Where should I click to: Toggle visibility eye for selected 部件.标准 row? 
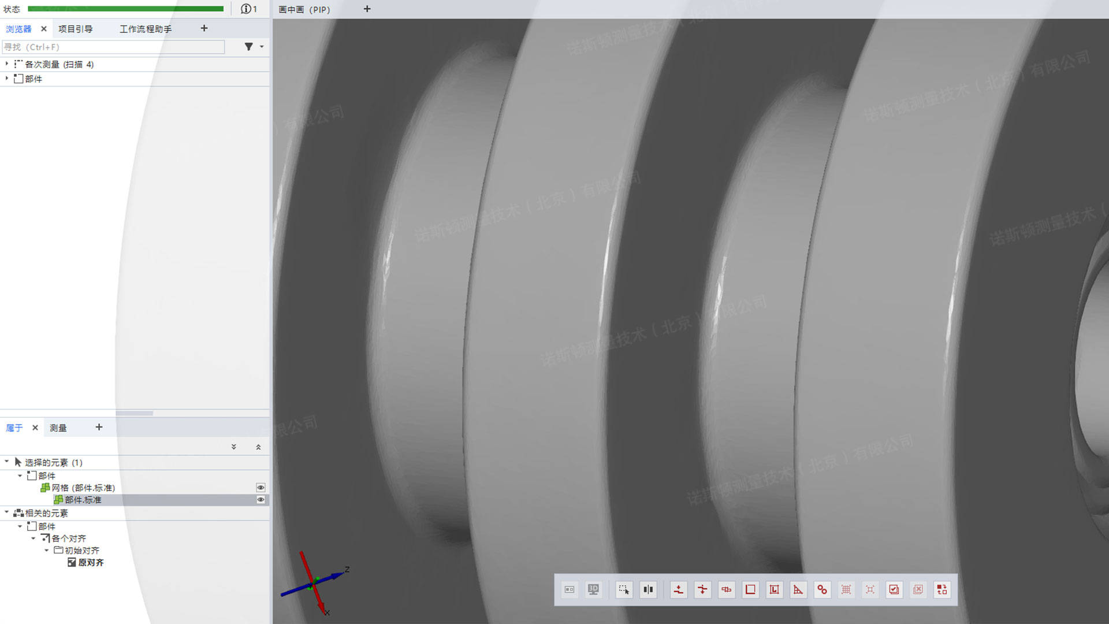pos(260,500)
